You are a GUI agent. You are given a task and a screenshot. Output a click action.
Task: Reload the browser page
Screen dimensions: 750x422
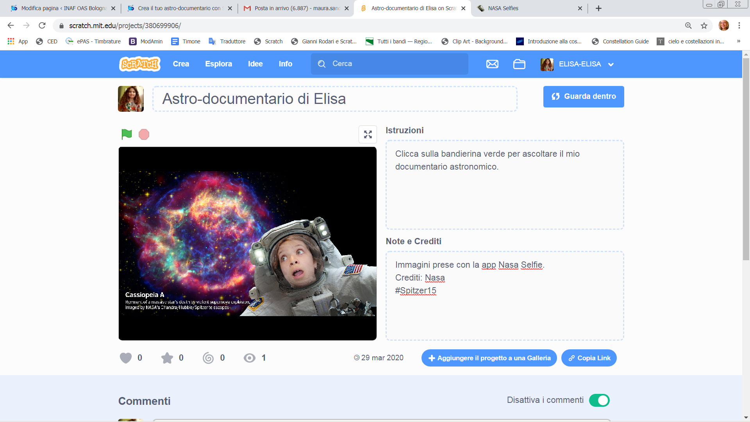coord(42,26)
